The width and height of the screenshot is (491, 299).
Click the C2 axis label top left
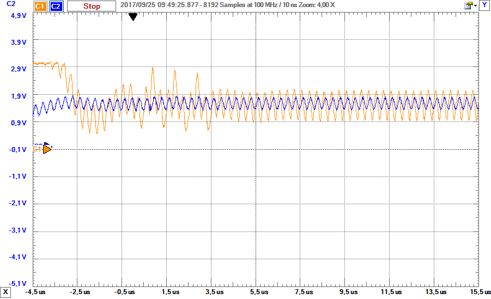pos(11,4)
